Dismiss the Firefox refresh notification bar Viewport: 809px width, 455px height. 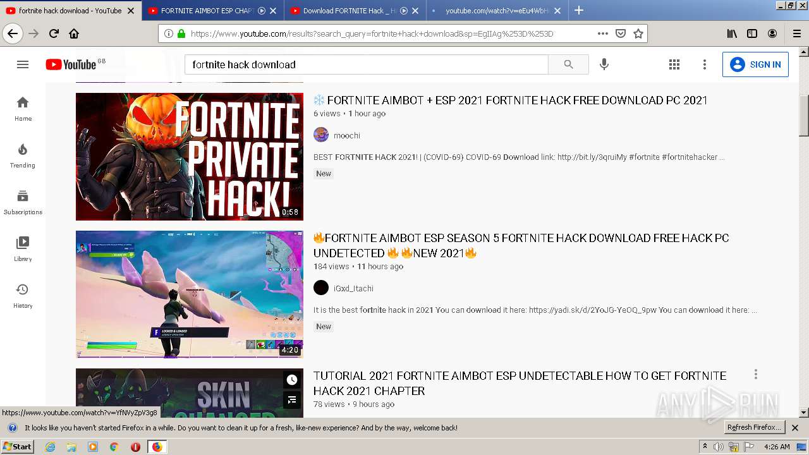click(795, 428)
